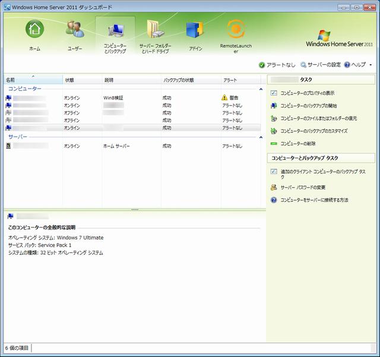Click サービス パック: Service Pack 1 text
The width and height of the screenshot is (380, 357).
[x=40, y=245]
